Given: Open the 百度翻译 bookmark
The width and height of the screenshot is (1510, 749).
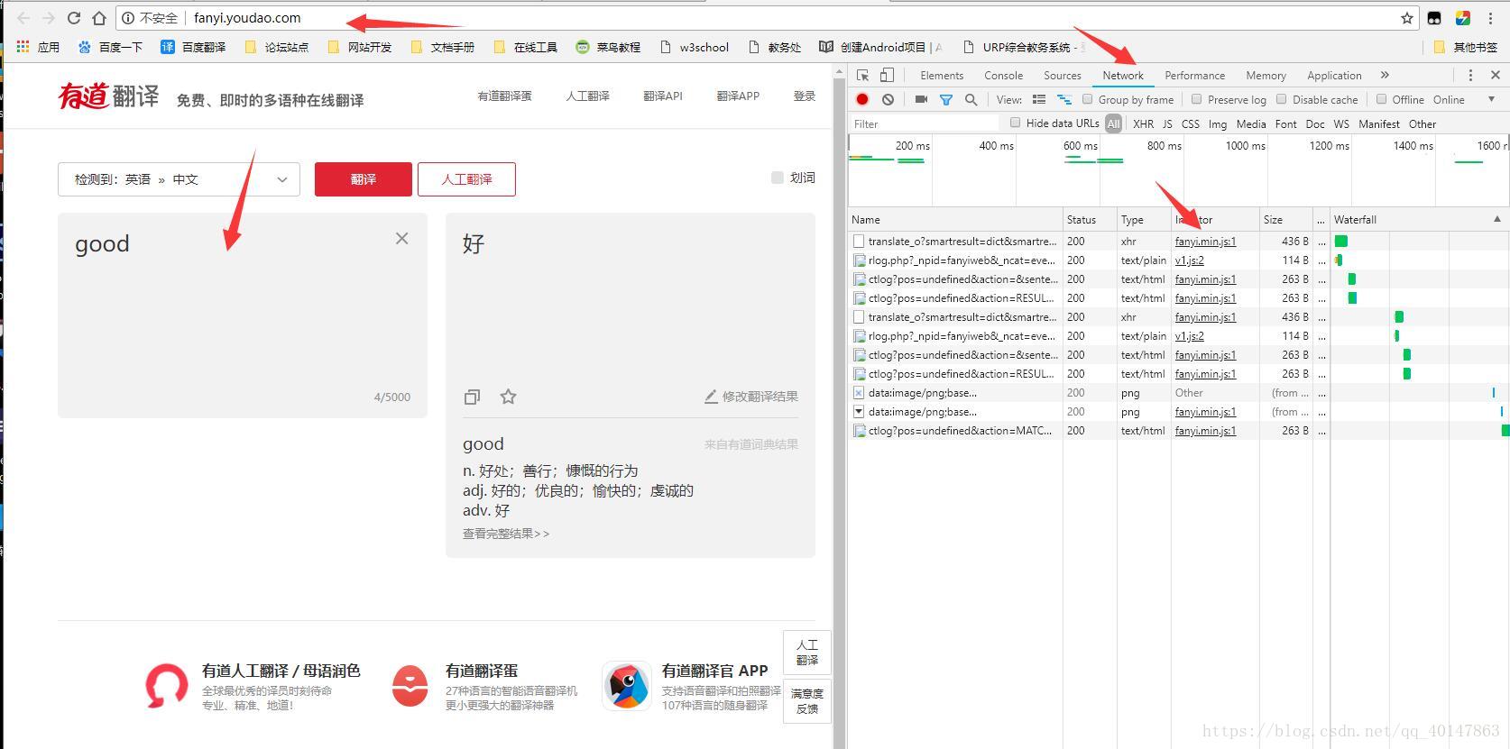Looking at the screenshot, I should [x=193, y=47].
